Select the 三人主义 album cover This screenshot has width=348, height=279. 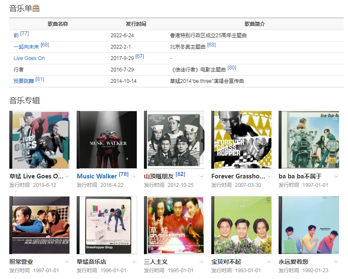pos(174,225)
